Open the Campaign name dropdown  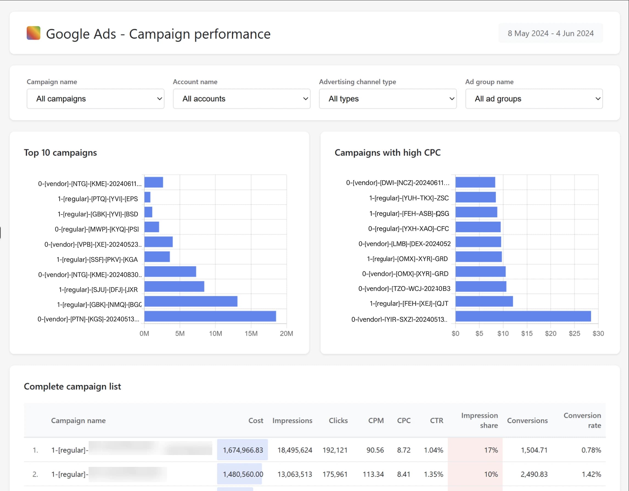click(95, 99)
